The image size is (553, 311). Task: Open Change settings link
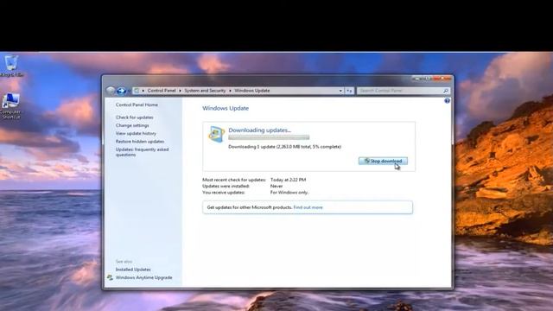pyautogui.click(x=132, y=125)
